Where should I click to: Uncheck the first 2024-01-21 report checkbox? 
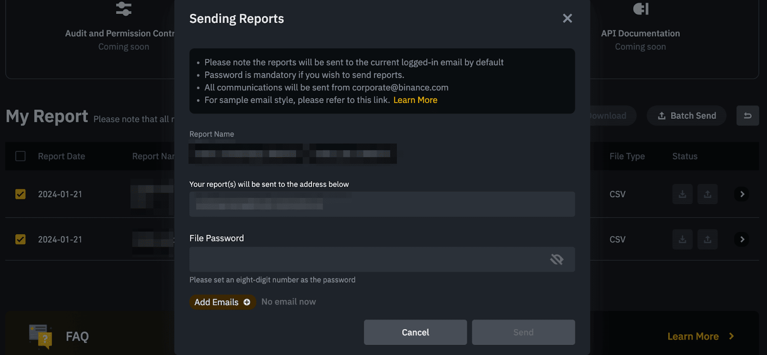pyautogui.click(x=21, y=194)
